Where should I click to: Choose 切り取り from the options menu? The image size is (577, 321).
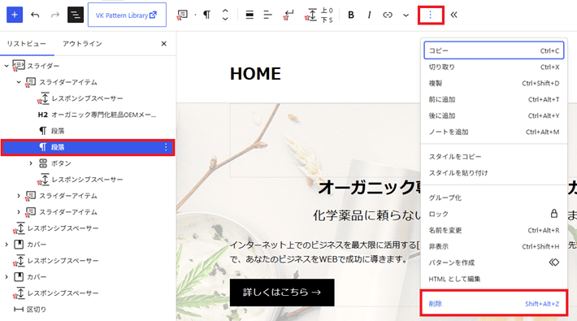(x=494, y=67)
